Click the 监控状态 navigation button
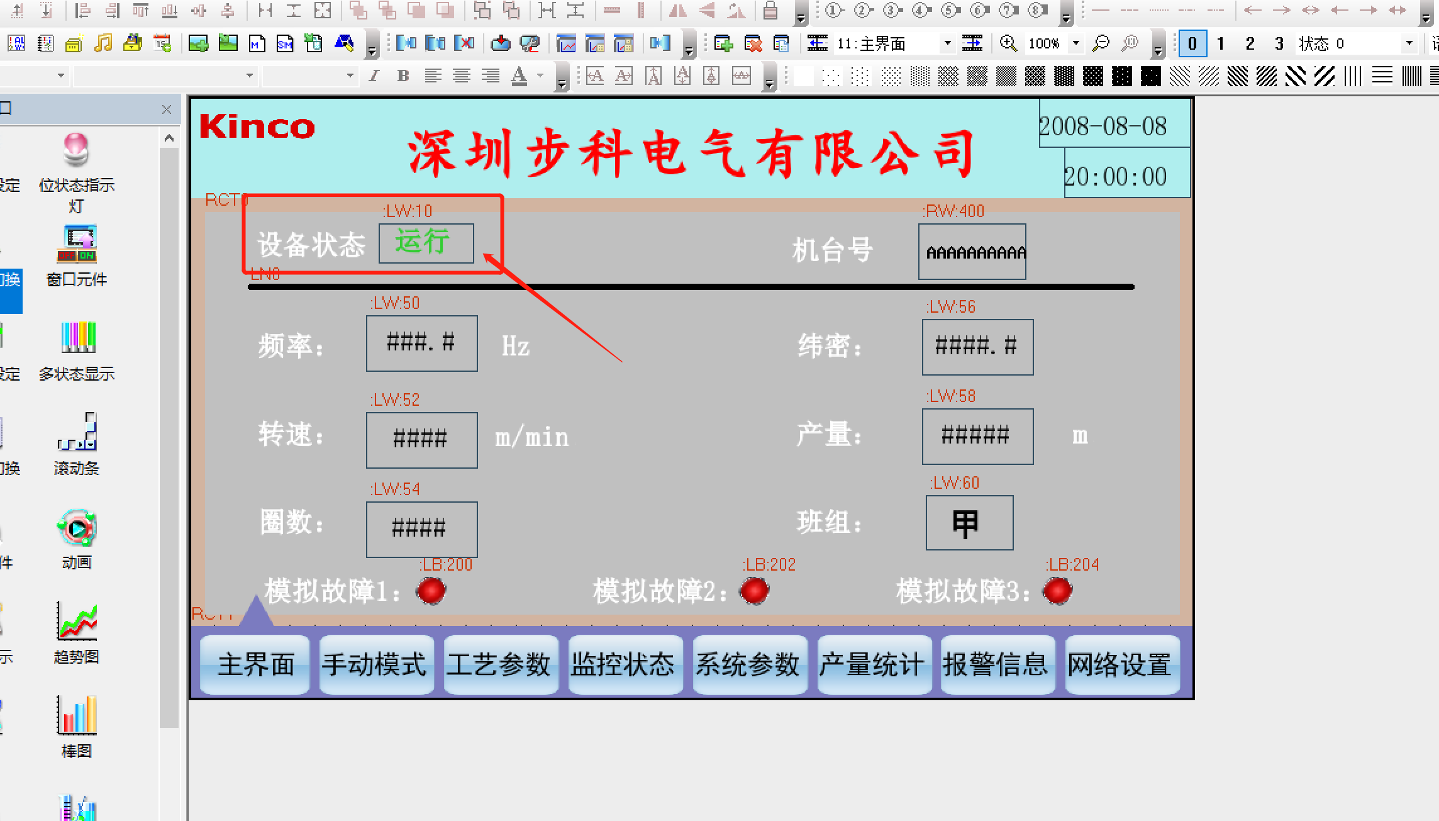Image resolution: width=1439 pixels, height=821 pixels. click(625, 664)
